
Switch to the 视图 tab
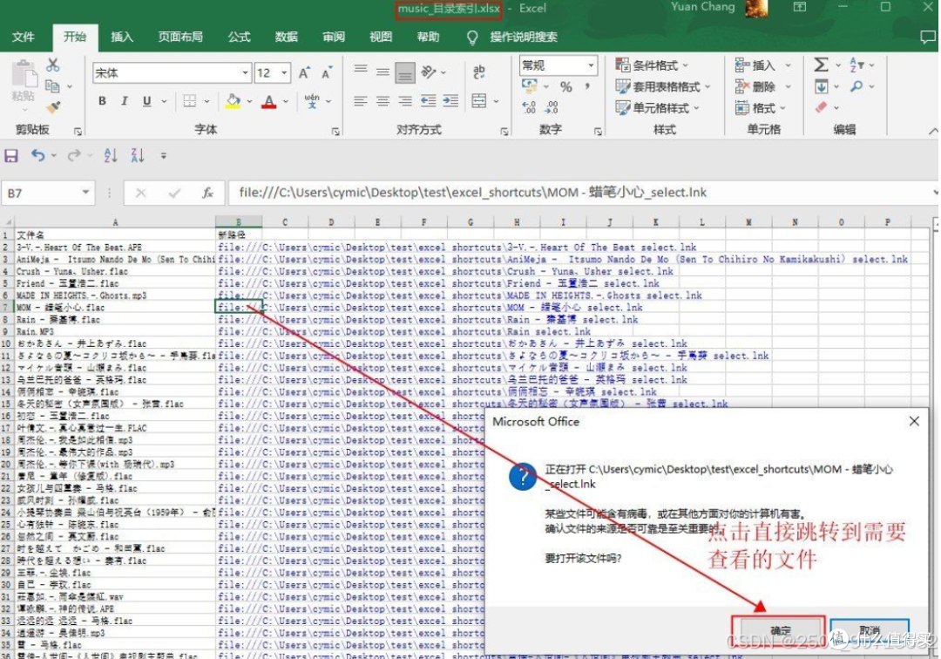pos(381,37)
